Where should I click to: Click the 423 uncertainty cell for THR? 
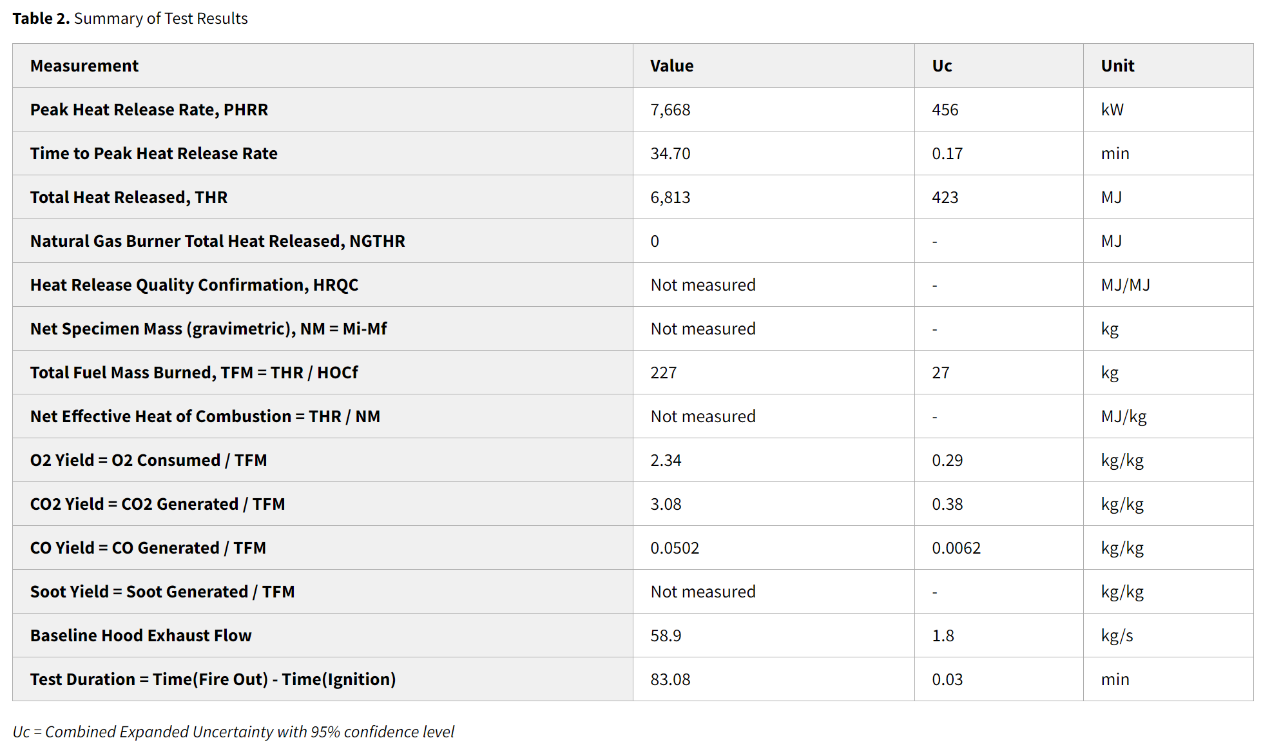[945, 197]
